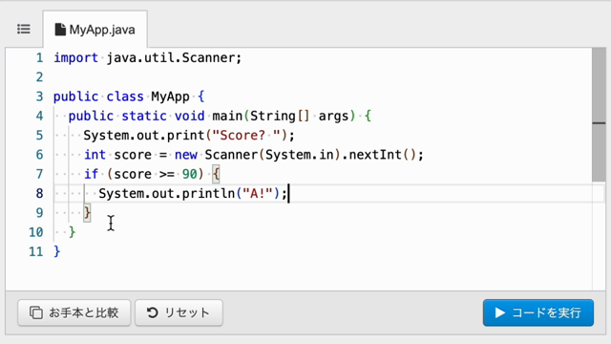Click the final closing brace on line 11
The height and width of the screenshot is (344, 611).
57,251
